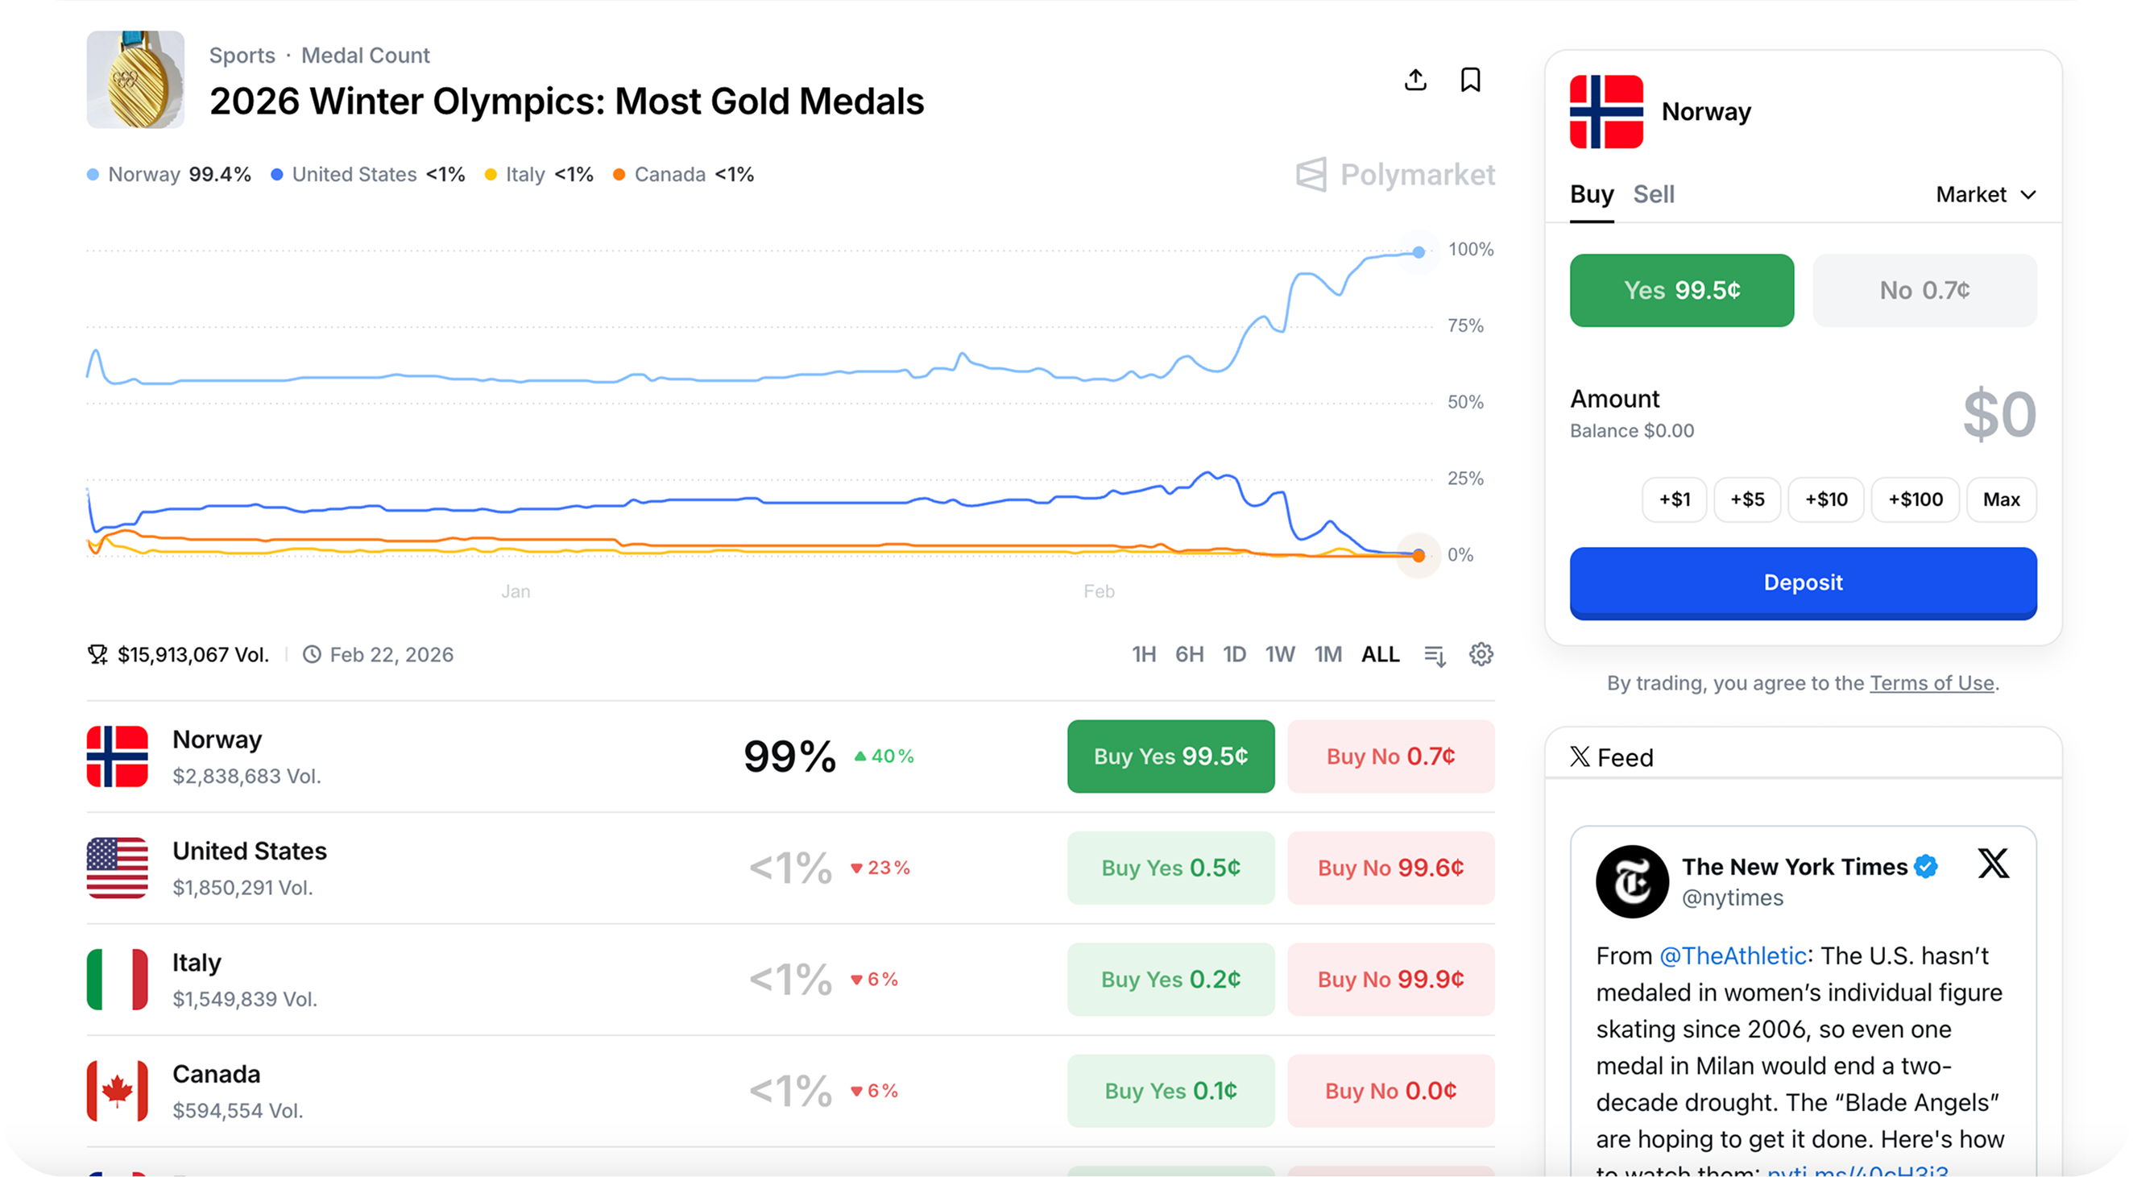Click the Polymarket watermark logo on the chart
This screenshot has height=1177, width=2133.
(1394, 175)
